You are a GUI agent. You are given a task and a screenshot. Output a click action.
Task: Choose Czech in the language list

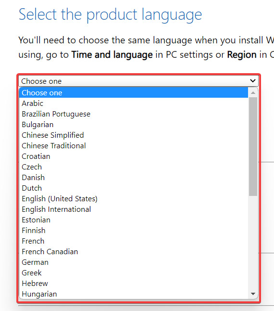(x=134, y=167)
